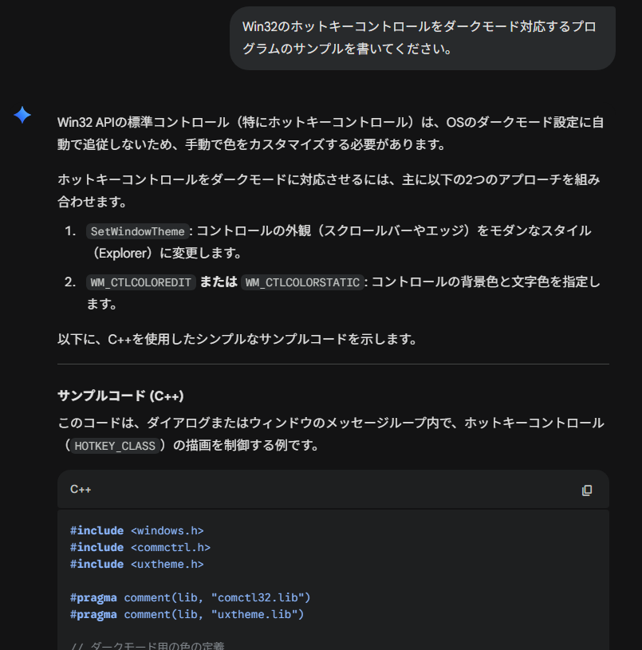Click the sentence 以下に、C++を使用した
Viewport: 642px width, 650px height.
point(237,339)
